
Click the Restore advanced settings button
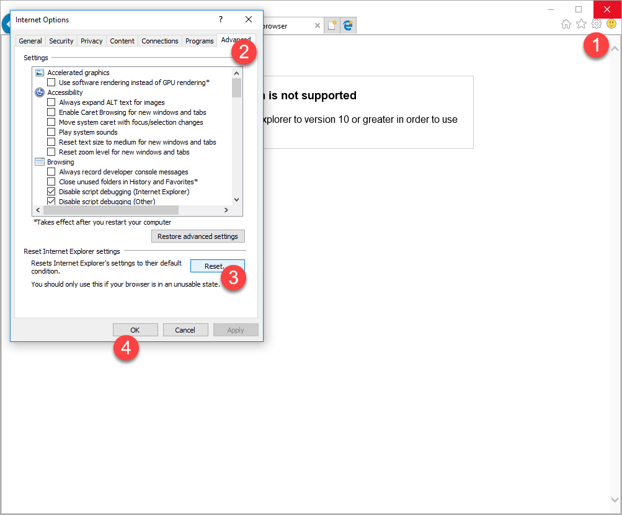pos(197,236)
